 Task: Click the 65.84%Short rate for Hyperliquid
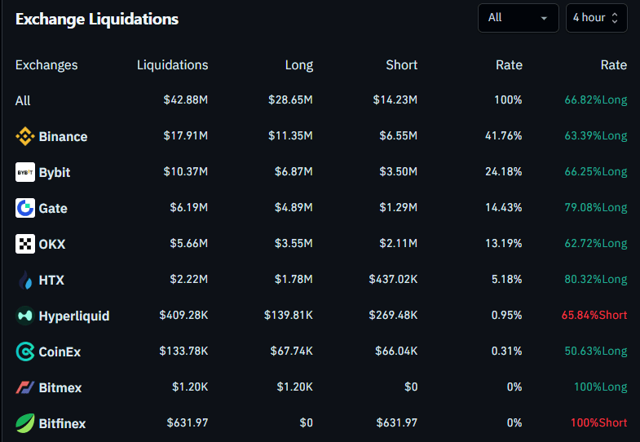tap(594, 316)
